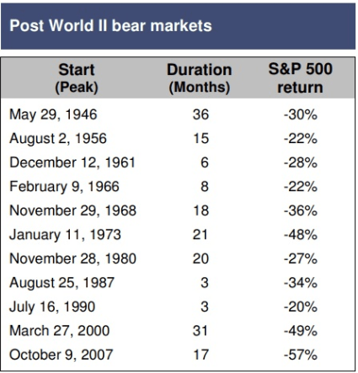Image resolution: width=358 pixels, height=373 pixels.
Task: Select the 31 months duration value
Action: tap(200, 331)
